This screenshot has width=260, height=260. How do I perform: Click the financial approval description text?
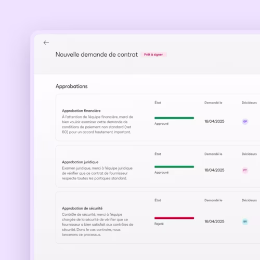pos(97,124)
